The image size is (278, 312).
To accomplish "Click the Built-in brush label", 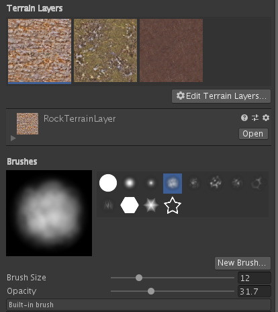I will 31,305.
